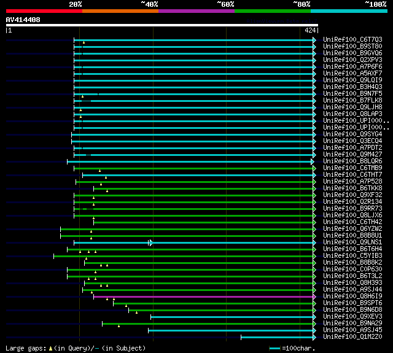Select the UniRef100_A7P528 label
393x353 pixels.
352,182
